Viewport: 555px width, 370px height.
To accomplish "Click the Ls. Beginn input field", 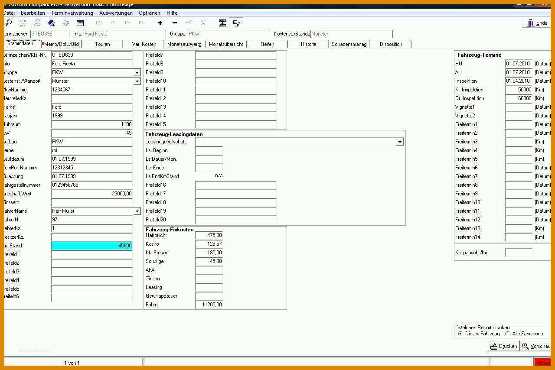I will click(x=209, y=150).
